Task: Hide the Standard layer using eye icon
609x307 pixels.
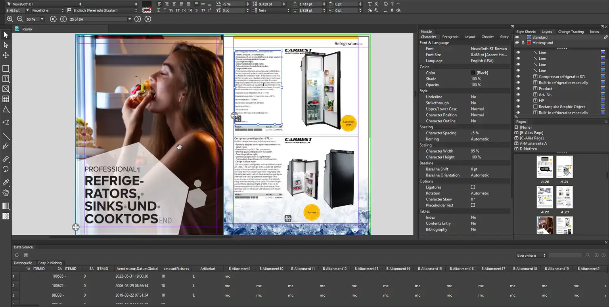Action: pos(517,37)
